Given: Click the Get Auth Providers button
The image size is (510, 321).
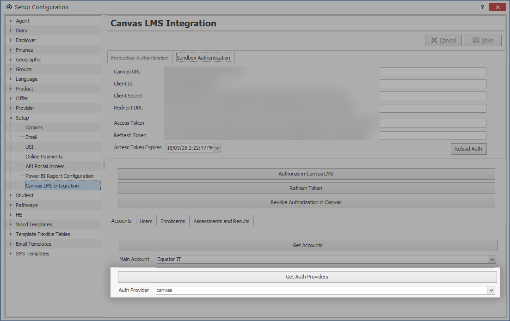Looking at the screenshot, I should point(307,277).
